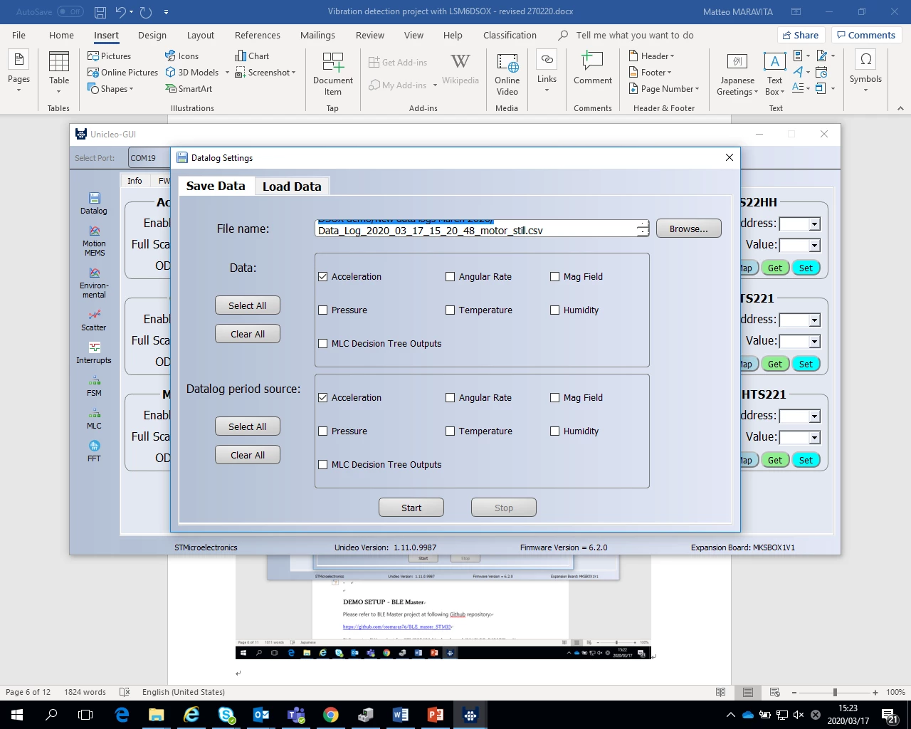Open the MLC tool in Unicleo sidebar
This screenshot has width=911, height=729.
94,419
